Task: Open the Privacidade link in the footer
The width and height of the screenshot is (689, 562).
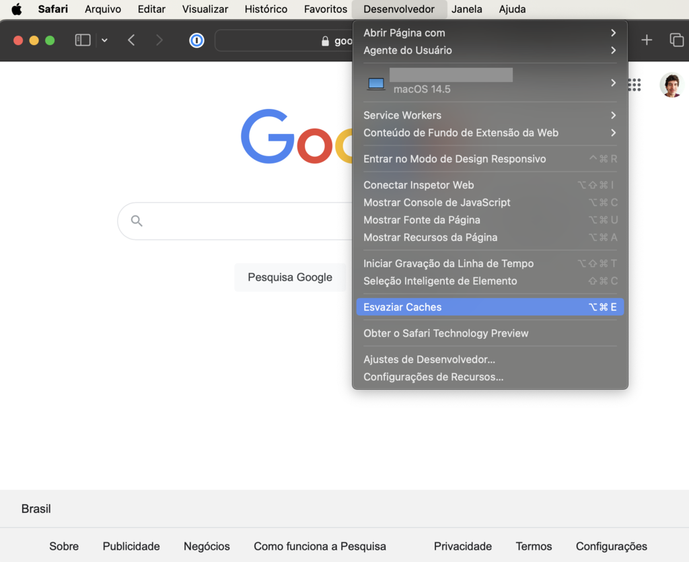Action: pos(463,546)
